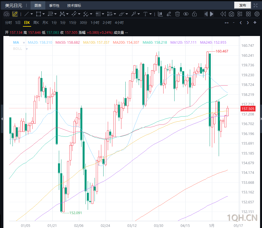Select the Fibonacci retracement tool

click(x=110, y=14)
